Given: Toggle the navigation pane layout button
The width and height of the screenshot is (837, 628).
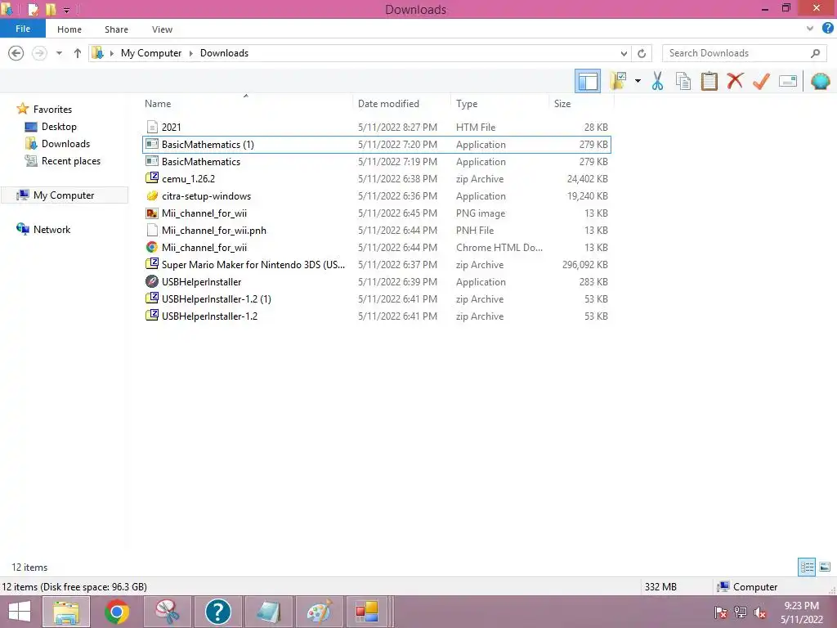Looking at the screenshot, I should click(588, 81).
